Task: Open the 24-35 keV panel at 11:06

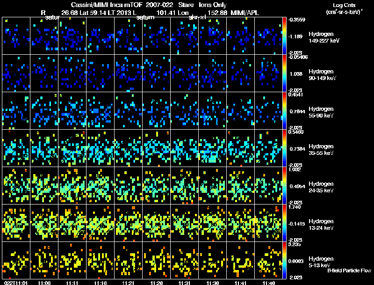Action: (x=44, y=186)
